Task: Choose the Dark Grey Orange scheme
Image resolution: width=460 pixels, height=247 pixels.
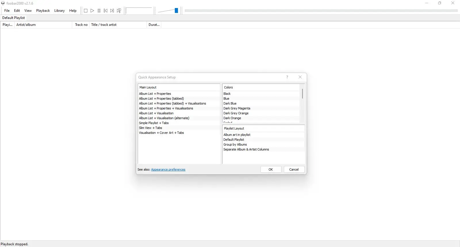Action: point(261,113)
